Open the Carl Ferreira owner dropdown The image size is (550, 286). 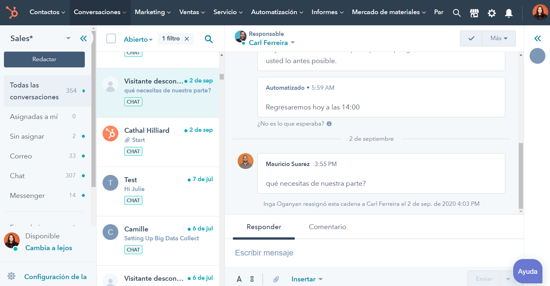[272, 43]
